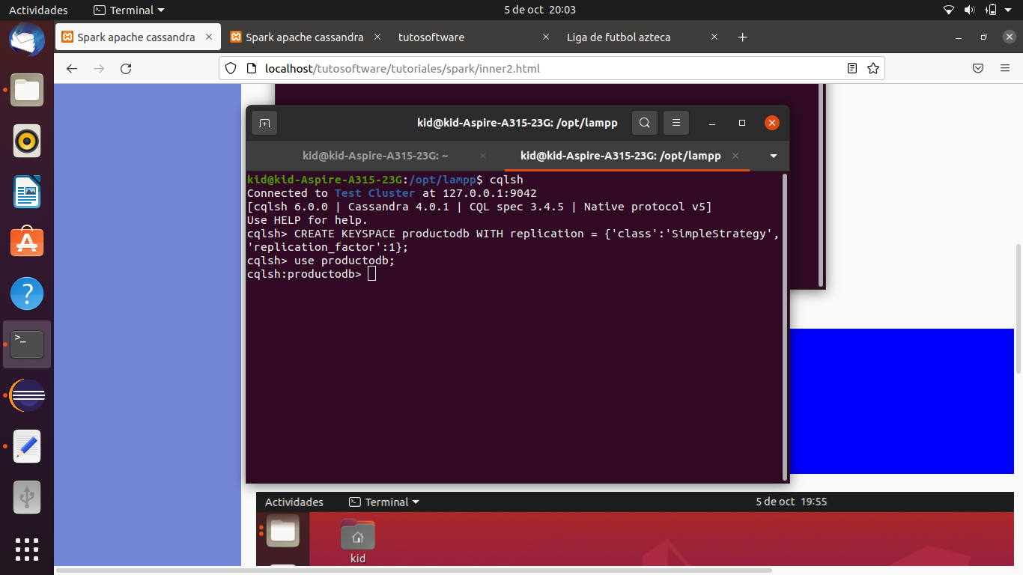Open LibreOffice Writer from dock

click(27, 192)
